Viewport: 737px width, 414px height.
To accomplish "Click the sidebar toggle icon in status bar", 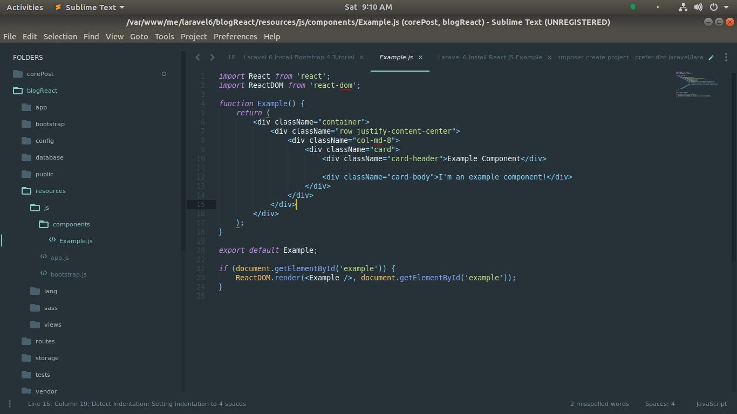I will [9, 404].
